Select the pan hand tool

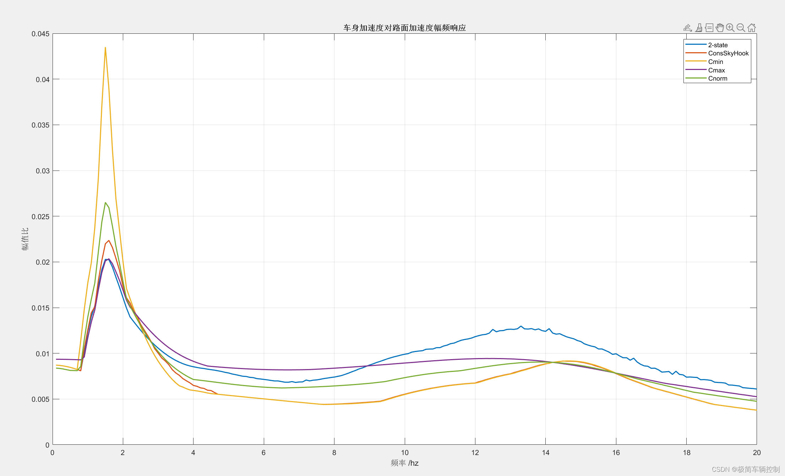click(720, 28)
